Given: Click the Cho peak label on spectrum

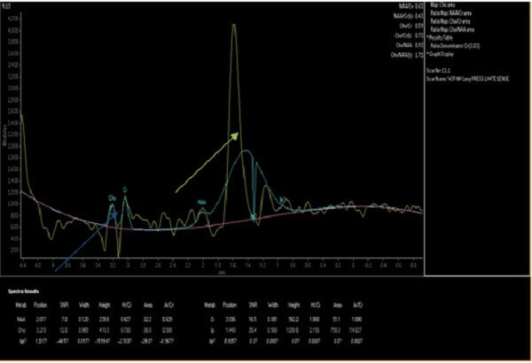Looking at the screenshot, I should pos(113,197).
